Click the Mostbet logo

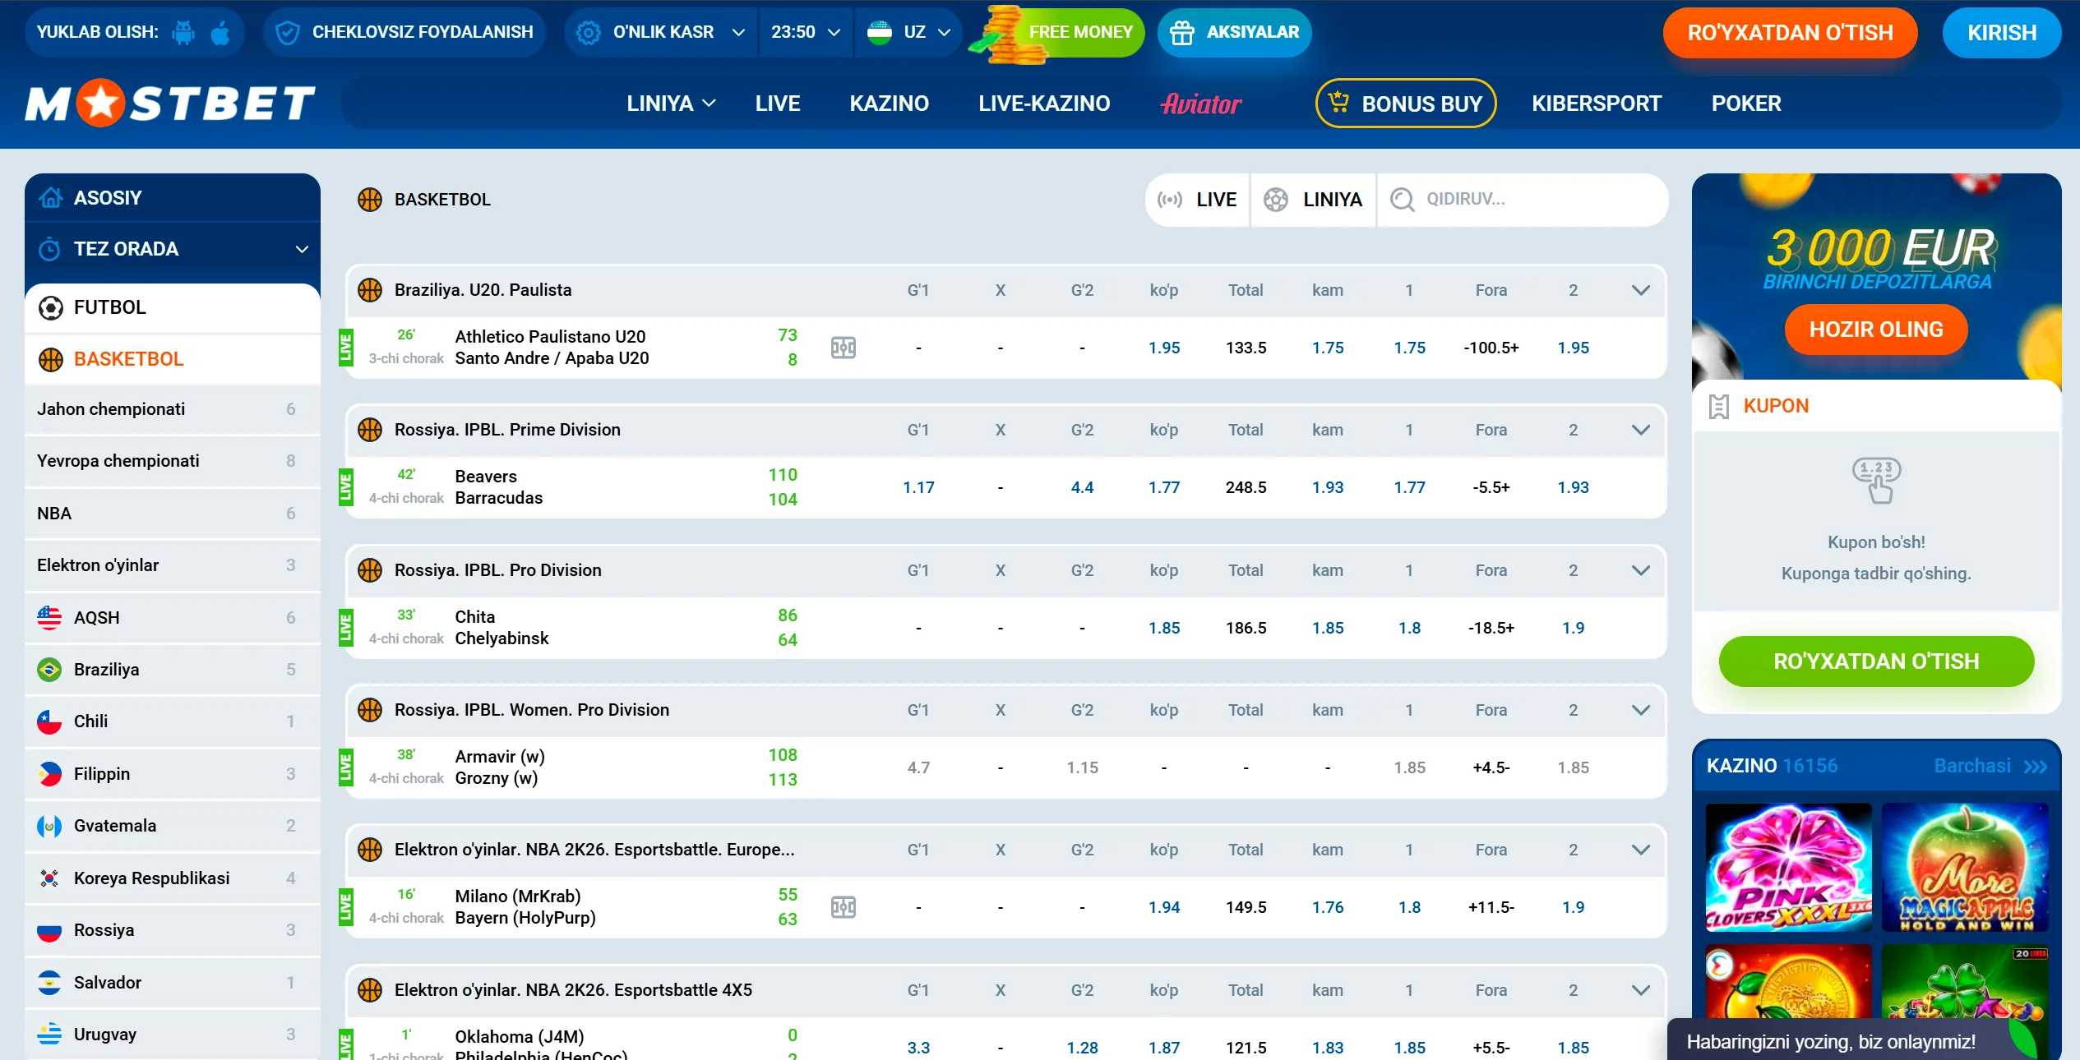[x=170, y=104]
